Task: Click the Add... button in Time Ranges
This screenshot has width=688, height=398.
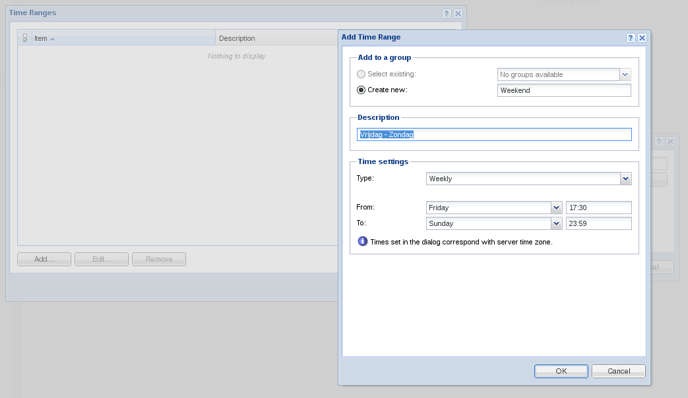Action: [44, 259]
